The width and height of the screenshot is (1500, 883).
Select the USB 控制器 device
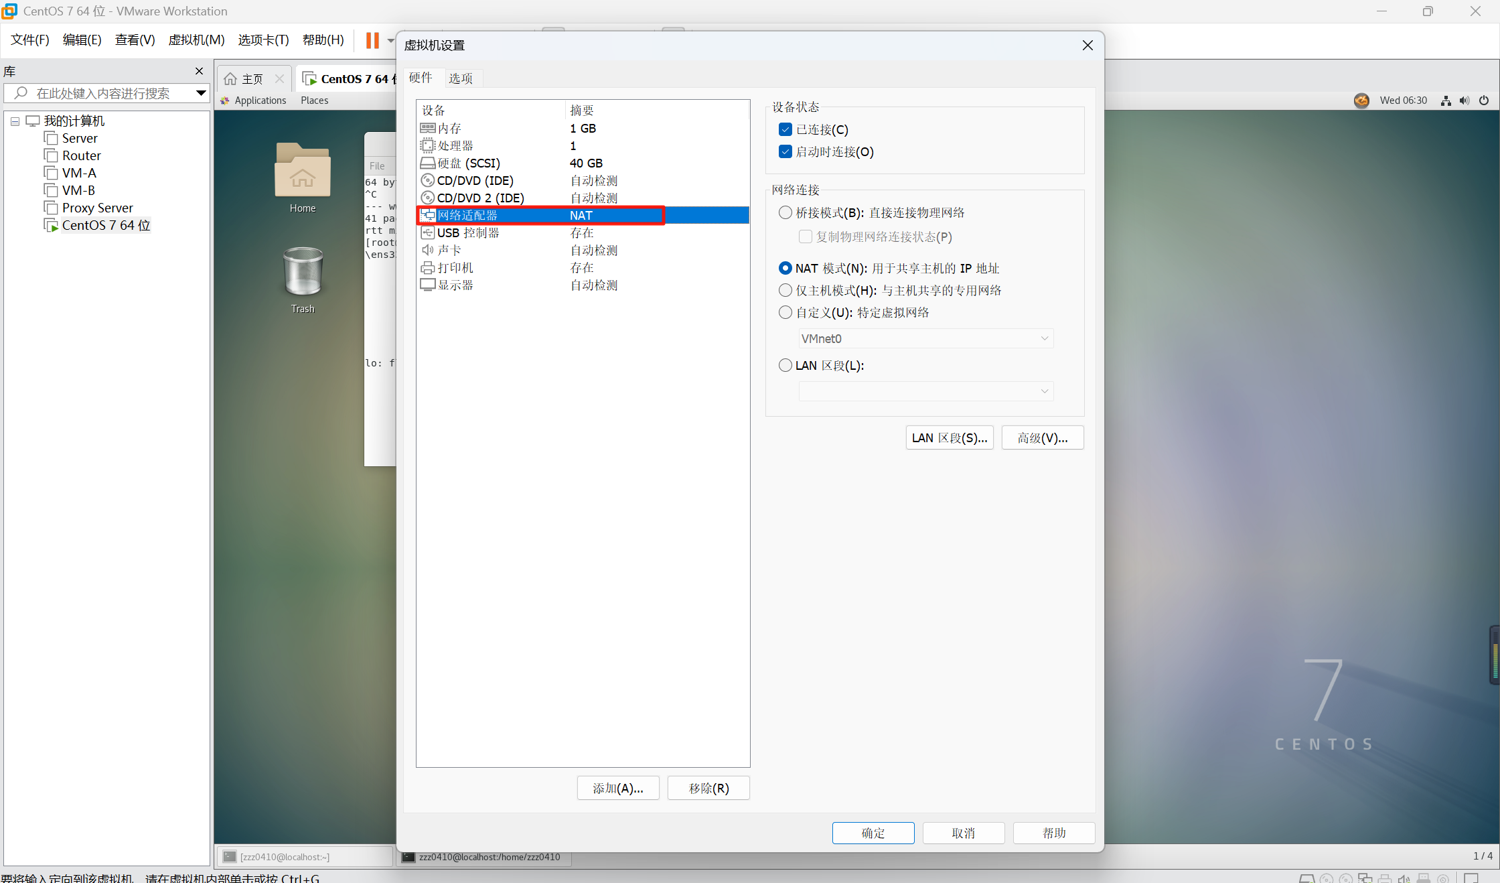(467, 232)
